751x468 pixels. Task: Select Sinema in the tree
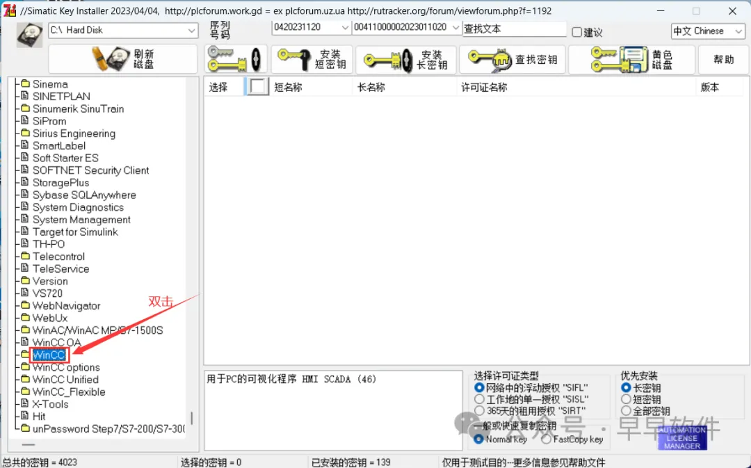point(50,84)
